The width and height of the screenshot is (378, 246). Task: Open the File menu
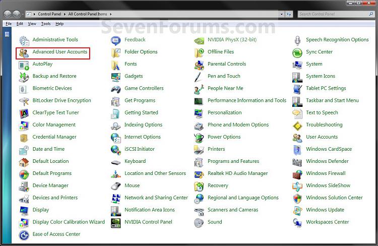click(x=9, y=24)
